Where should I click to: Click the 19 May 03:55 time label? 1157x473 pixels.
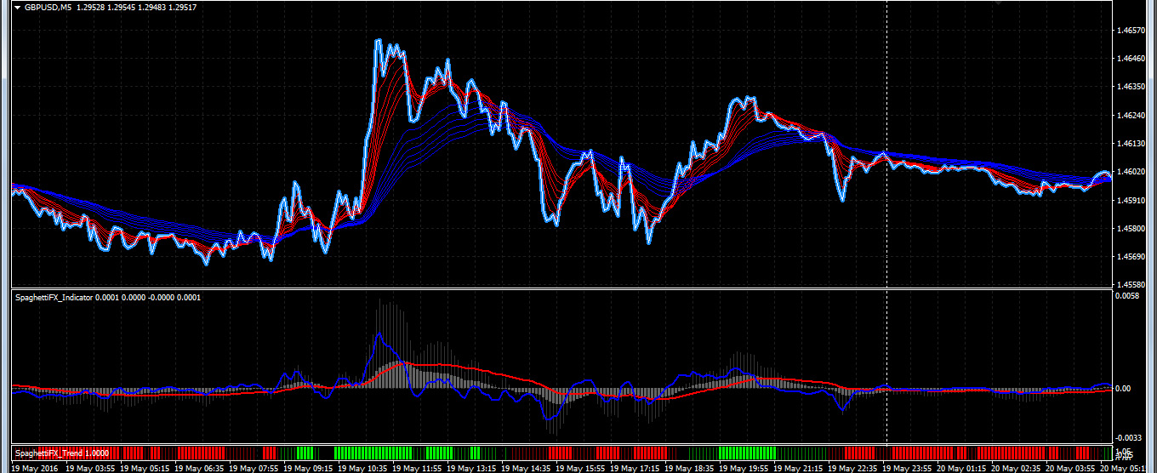[x=90, y=468]
